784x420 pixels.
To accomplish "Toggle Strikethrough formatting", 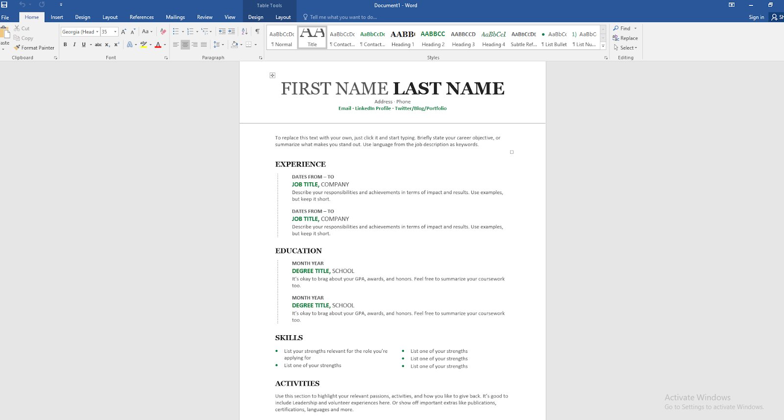I will 98,45.
